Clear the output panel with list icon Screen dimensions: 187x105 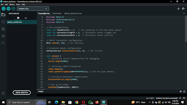coord(181,92)
